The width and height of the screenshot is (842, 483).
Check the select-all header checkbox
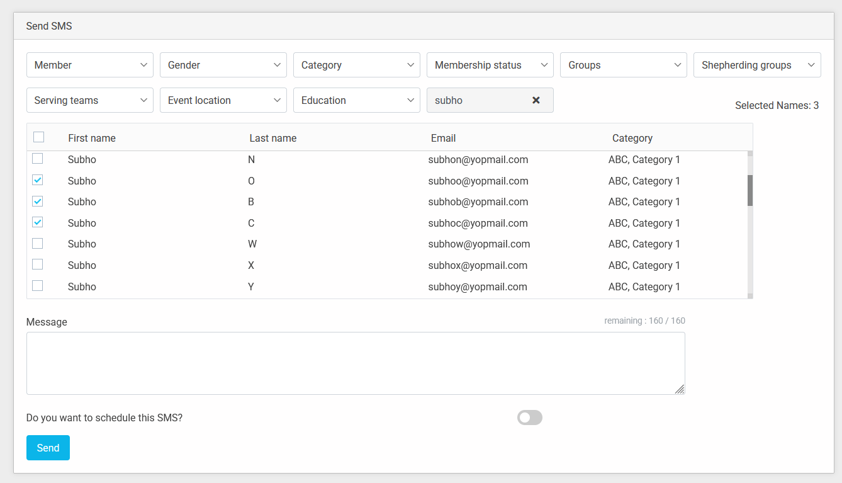(39, 137)
